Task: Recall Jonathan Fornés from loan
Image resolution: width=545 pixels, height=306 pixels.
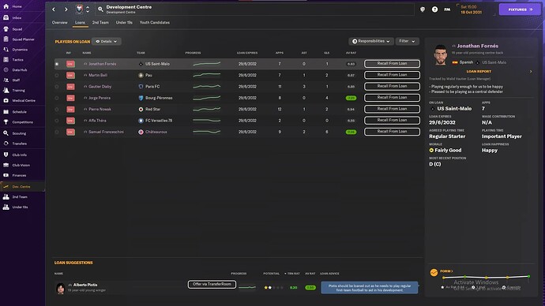Action: [392, 64]
